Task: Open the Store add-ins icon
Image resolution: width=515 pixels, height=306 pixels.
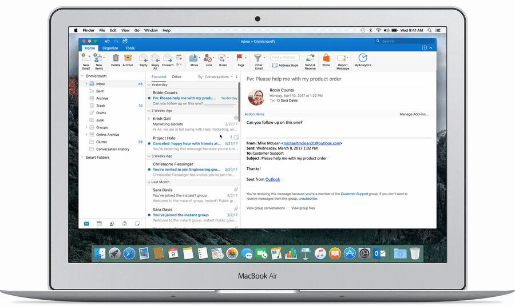Action: click(x=326, y=59)
